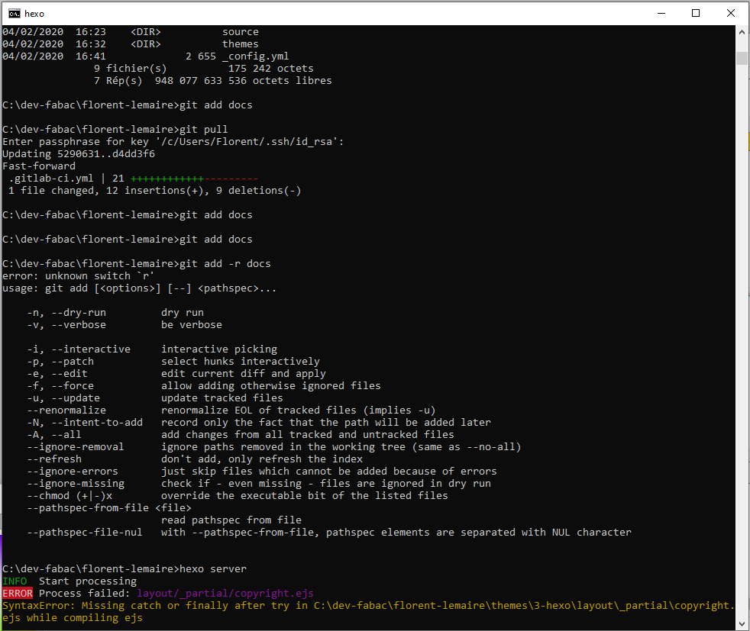Minimize the hexo console window
The width and height of the screenshot is (750, 631).
point(661,14)
